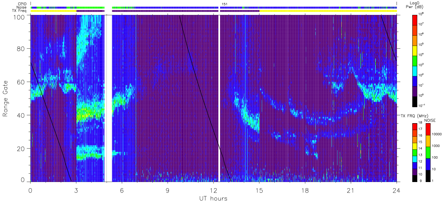Click the 18 tick on UT hours axis
Viewport: 446px width, 206px height.
click(x=305, y=190)
